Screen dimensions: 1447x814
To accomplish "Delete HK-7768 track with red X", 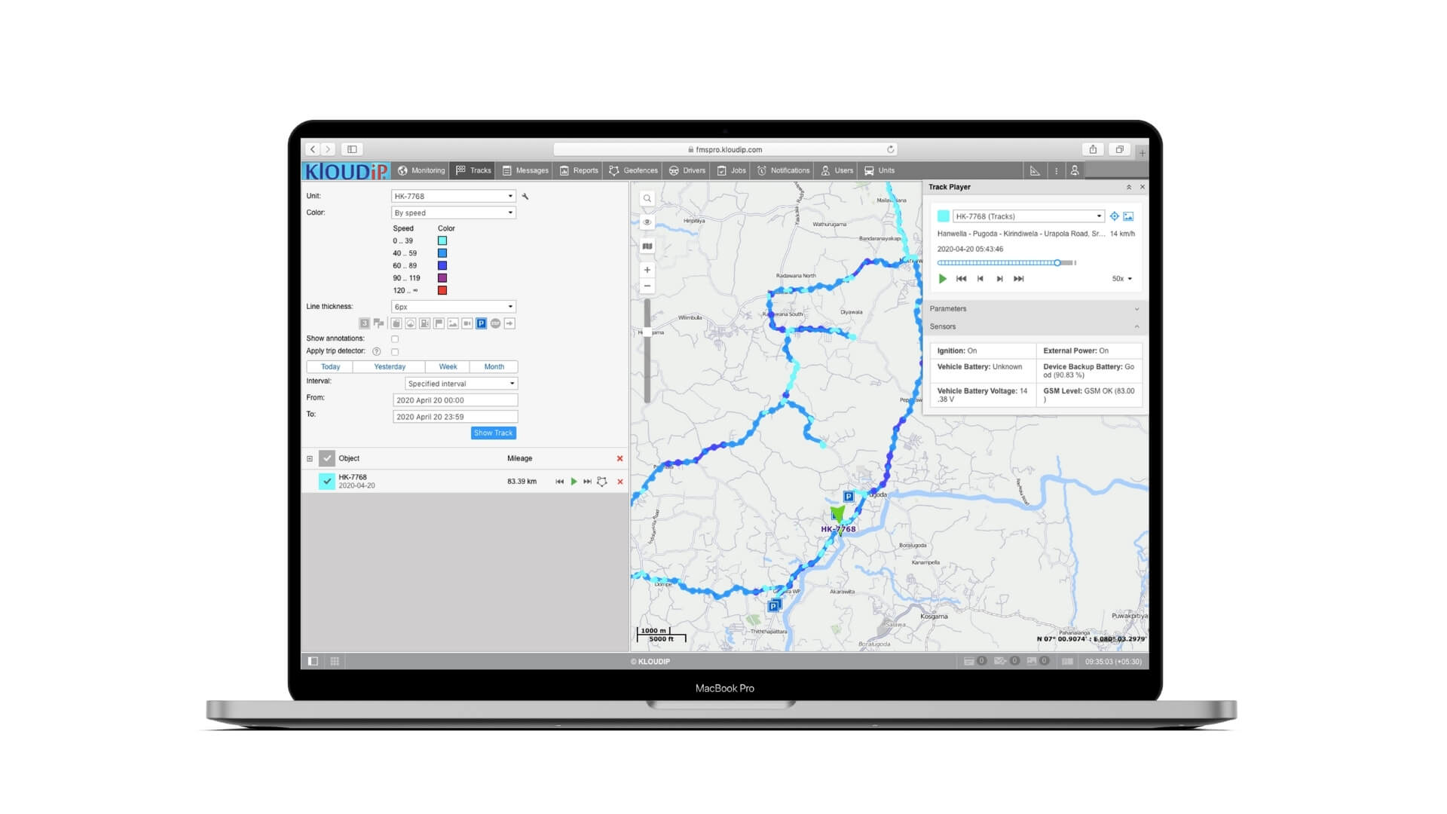I will pyautogui.click(x=620, y=482).
